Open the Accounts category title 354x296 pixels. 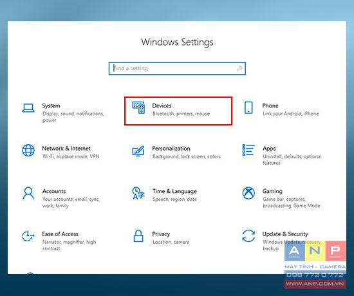[54, 191]
